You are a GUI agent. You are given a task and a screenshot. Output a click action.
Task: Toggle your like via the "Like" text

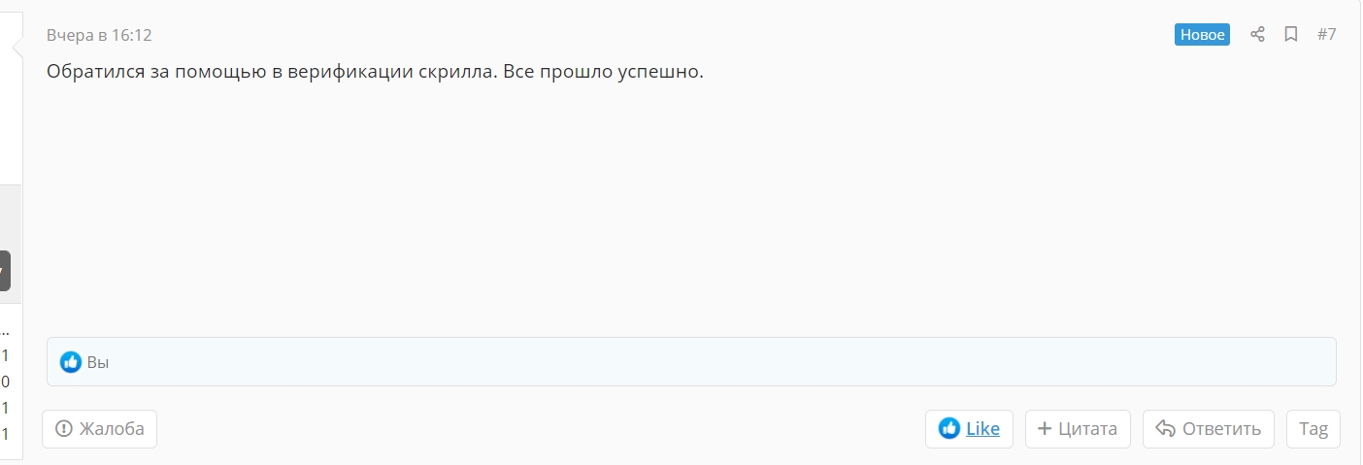pyautogui.click(x=982, y=428)
